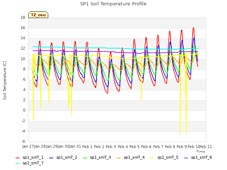The width and height of the screenshot is (227, 170).
Task: Click the chart title SP1 Soil Temperature Profile
Action: tap(113, 4)
